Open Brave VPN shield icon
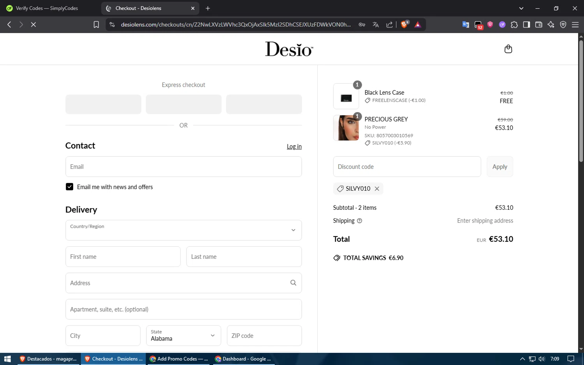 (563, 25)
